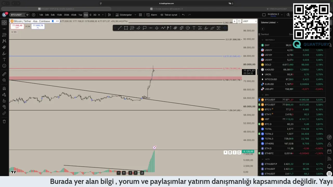The width and height of the screenshot is (333, 187).
Task: Open the three-dots menu on Bitcoin/Tether legend
Action: (x=57, y=21)
